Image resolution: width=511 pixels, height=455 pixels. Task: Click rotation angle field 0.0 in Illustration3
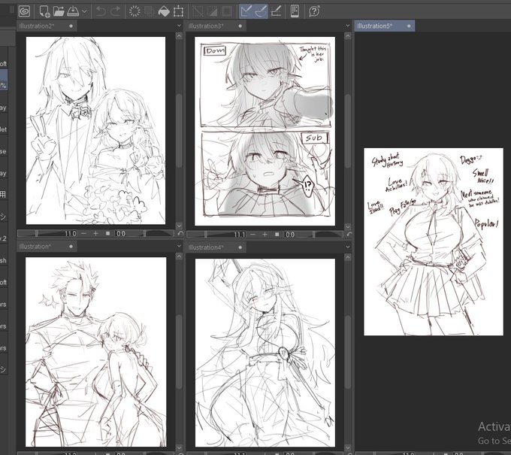tap(290, 234)
